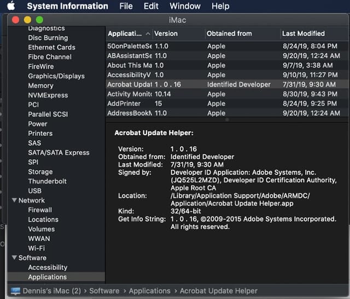Click the iMac computer icon in path bar
The image size is (350, 299).
click(x=15, y=291)
